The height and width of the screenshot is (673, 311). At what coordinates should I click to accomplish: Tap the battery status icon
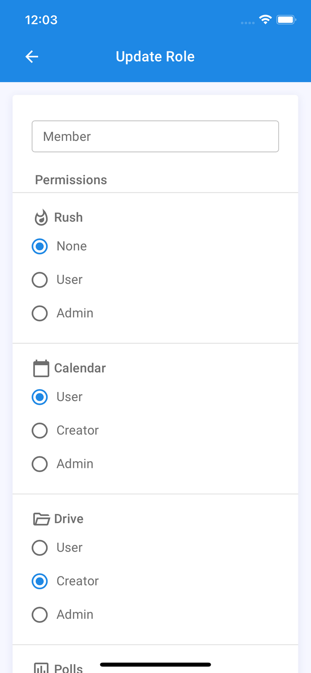pos(286,19)
